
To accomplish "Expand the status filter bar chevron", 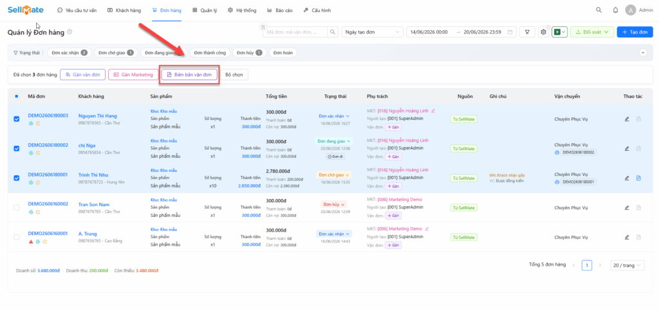I will 643,53.
